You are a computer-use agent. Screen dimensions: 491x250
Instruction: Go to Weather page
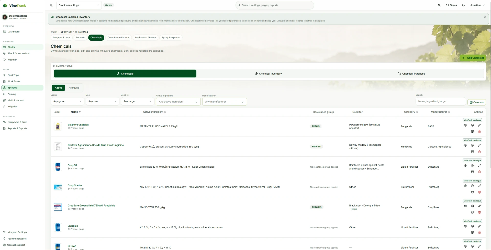pos(23,60)
